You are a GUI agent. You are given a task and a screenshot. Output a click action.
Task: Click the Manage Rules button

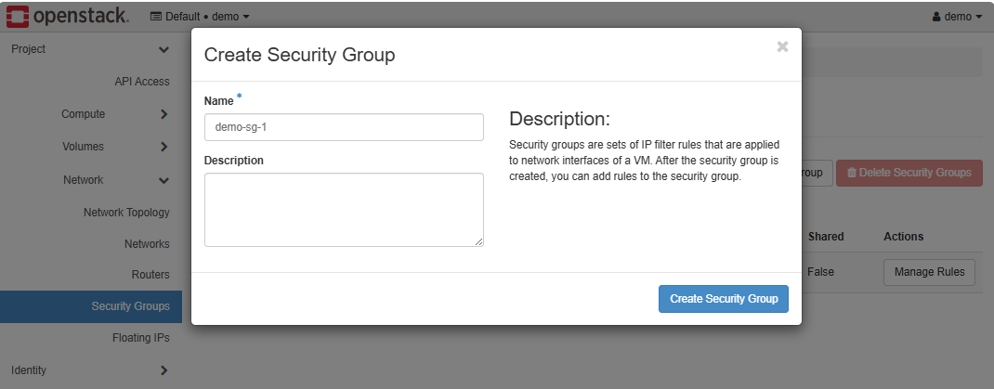coord(929,273)
